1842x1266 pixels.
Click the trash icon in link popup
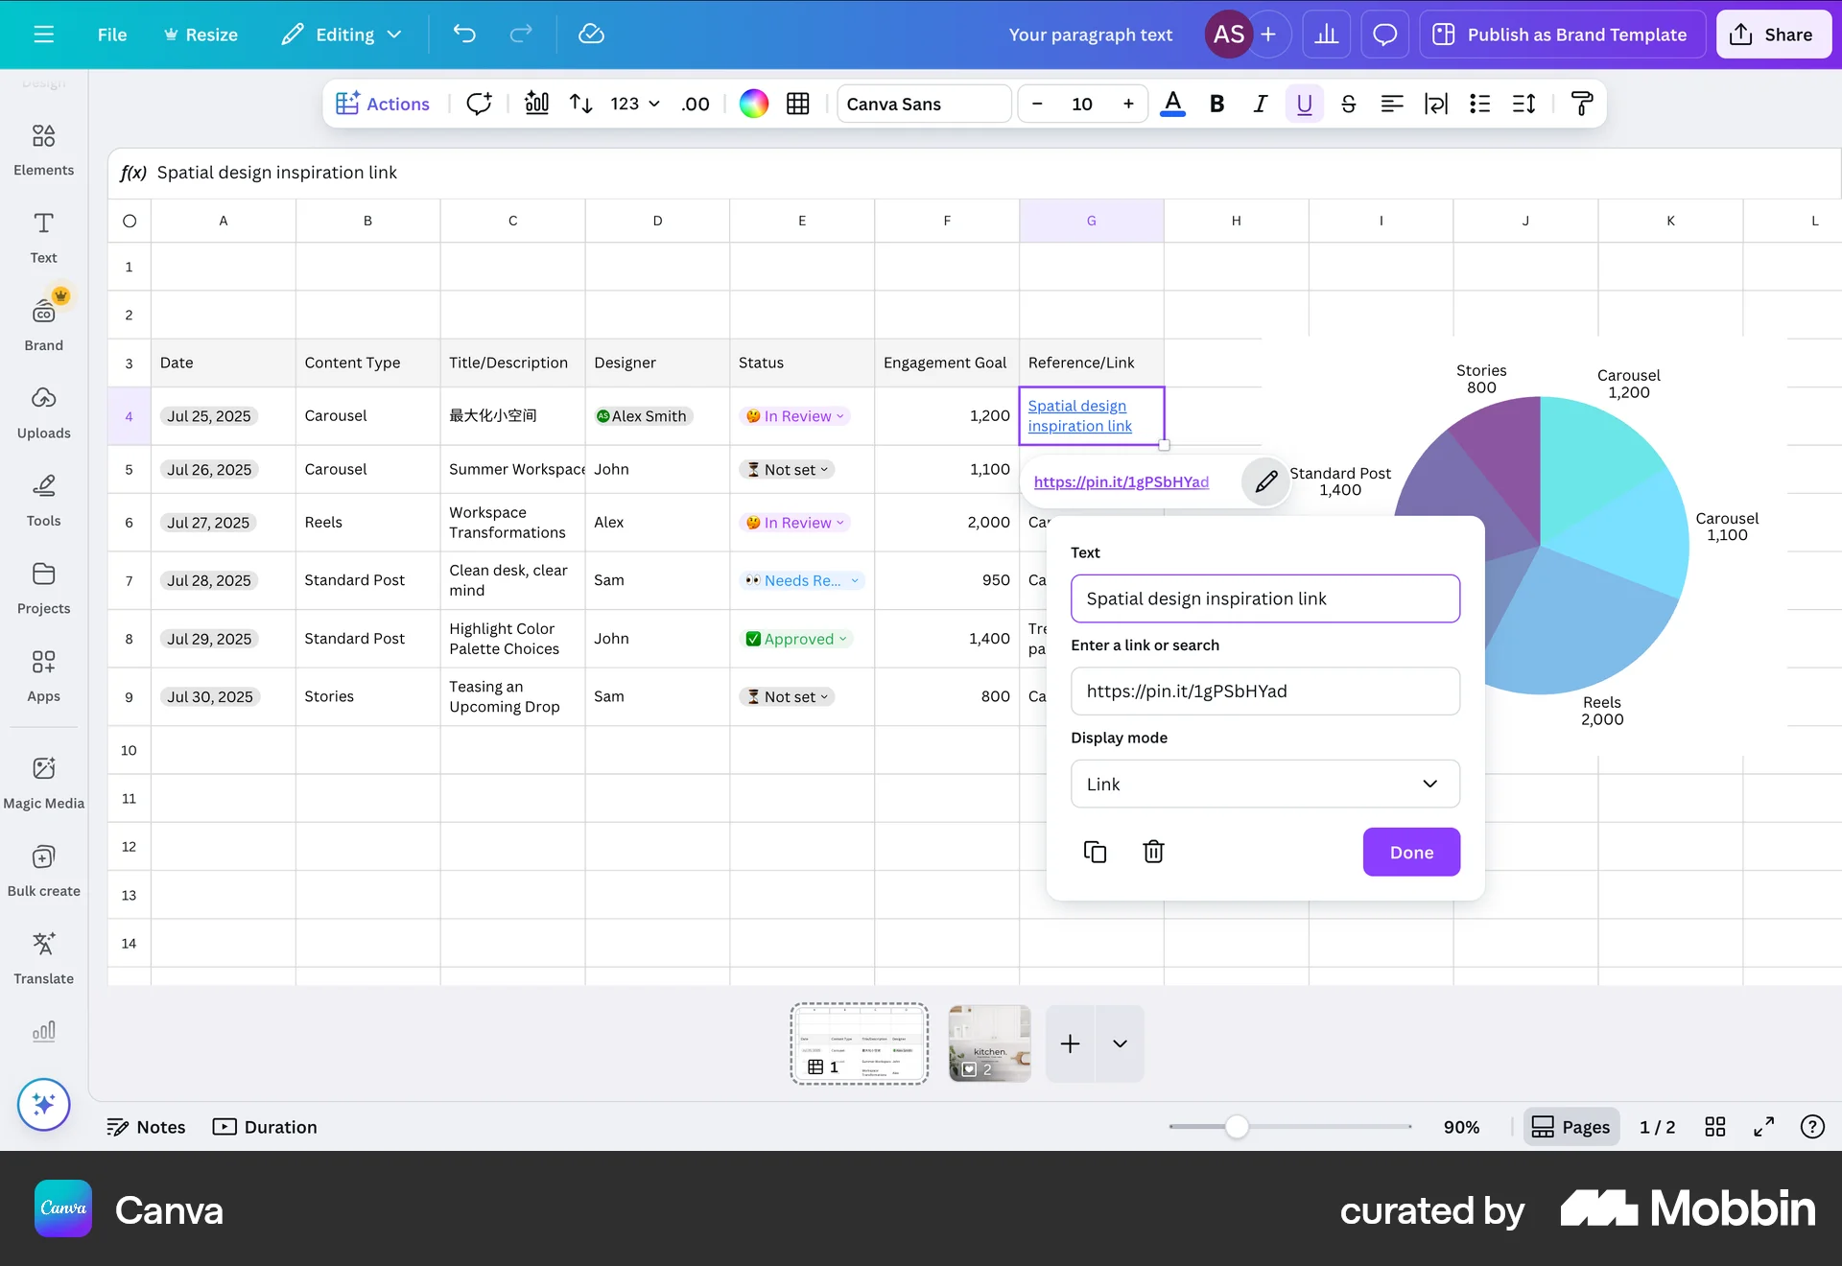[1153, 852]
